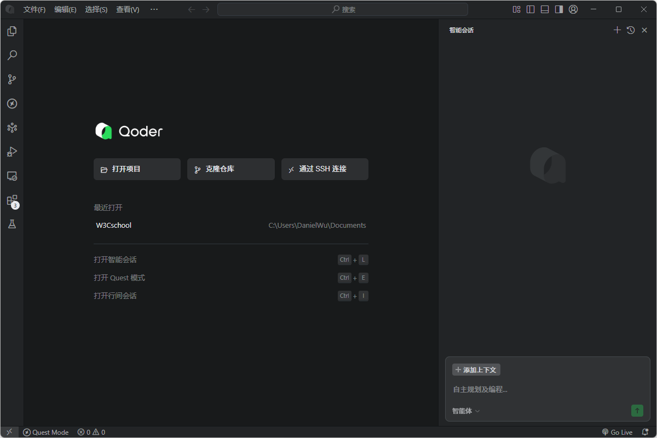Open Remote Explorer icon in sidebar
The image size is (657, 438).
(x=12, y=176)
